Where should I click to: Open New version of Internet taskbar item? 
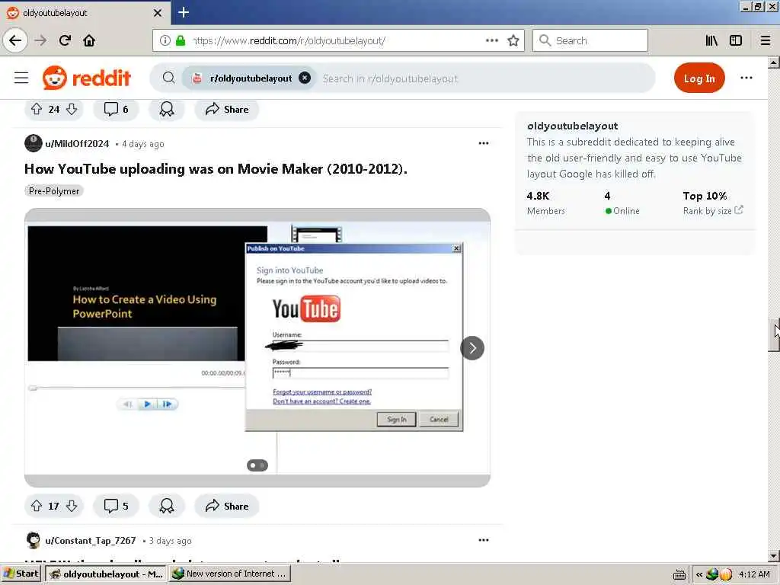pos(229,574)
